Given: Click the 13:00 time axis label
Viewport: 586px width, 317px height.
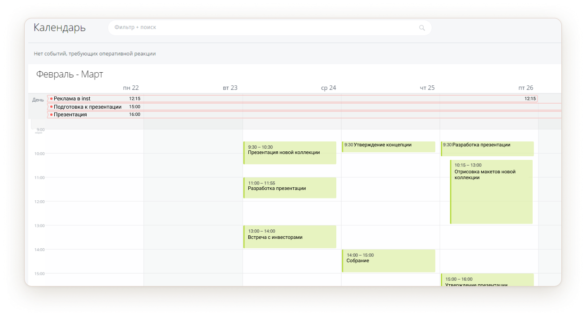Looking at the screenshot, I should [x=39, y=225].
